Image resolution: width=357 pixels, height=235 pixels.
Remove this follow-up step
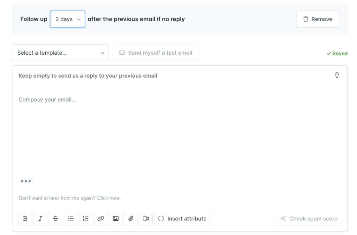pos(317,19)
